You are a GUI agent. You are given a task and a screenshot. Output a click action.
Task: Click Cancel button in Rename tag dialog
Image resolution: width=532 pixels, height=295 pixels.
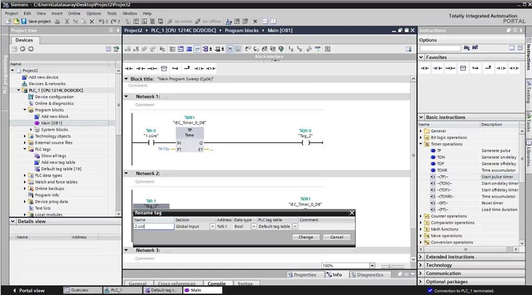(337, 237)
